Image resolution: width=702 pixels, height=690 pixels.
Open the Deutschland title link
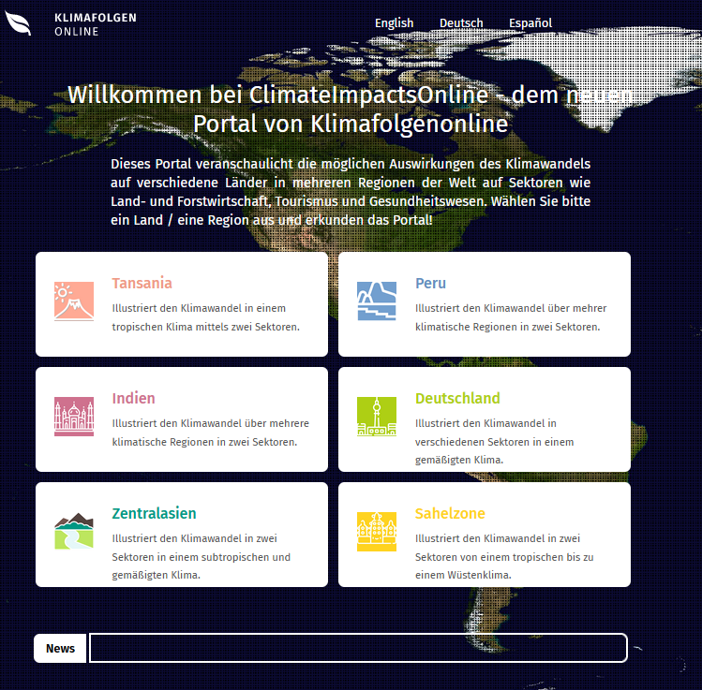(x=457, y=399)
